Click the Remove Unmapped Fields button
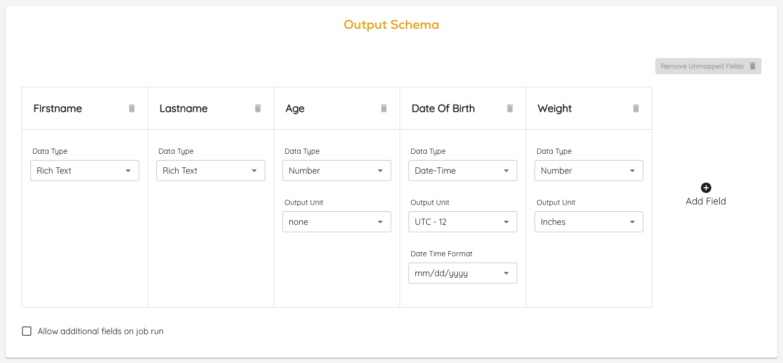 [708, 66]
